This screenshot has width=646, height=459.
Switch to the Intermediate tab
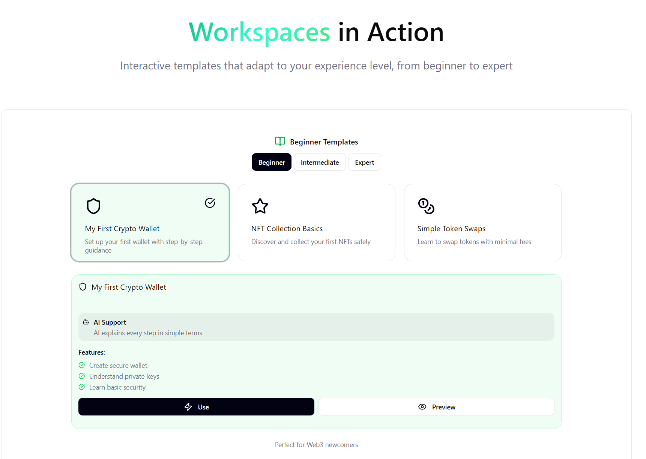[320, 162]
